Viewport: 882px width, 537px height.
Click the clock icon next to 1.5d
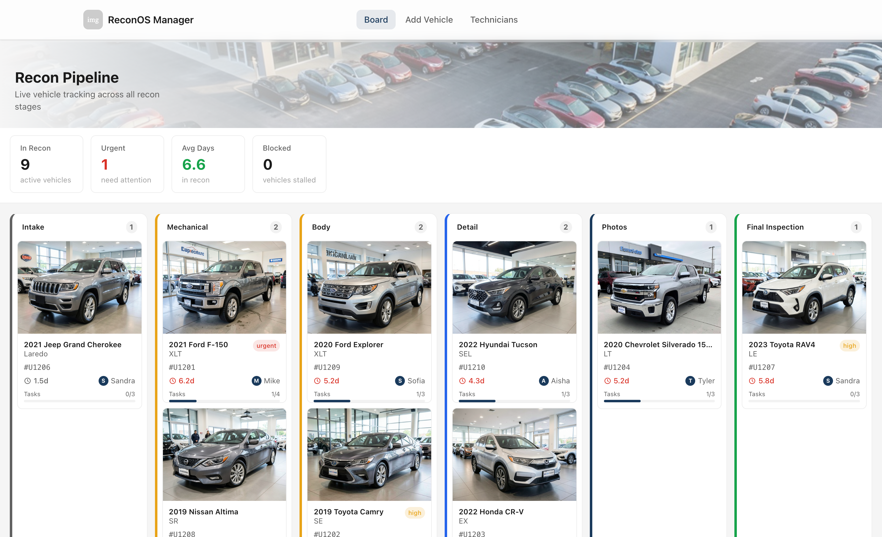(x=27, y=381)
